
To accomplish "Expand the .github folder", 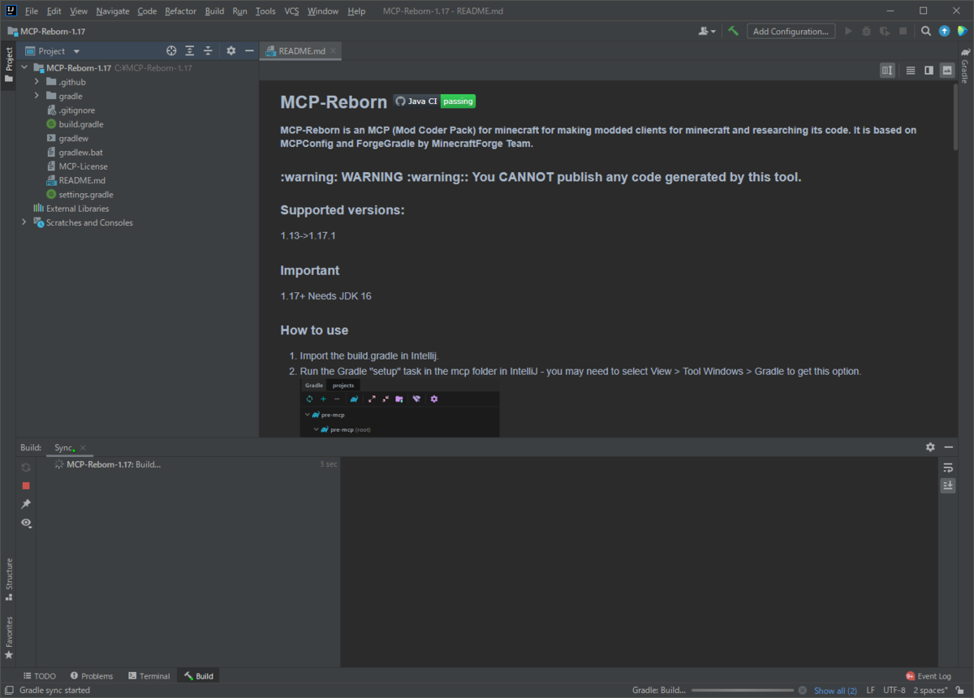I will [37, 82].
